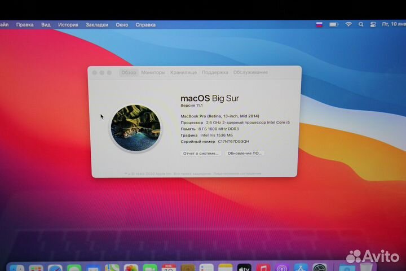
Task: Open the Окно menu
Action: click(x=122, y=25)
